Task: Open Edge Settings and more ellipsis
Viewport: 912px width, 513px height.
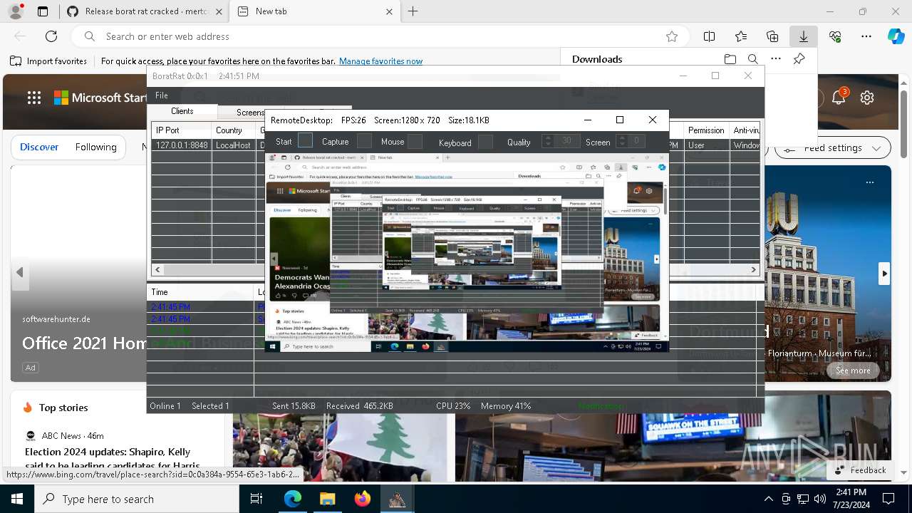Action: click(866, 36)
